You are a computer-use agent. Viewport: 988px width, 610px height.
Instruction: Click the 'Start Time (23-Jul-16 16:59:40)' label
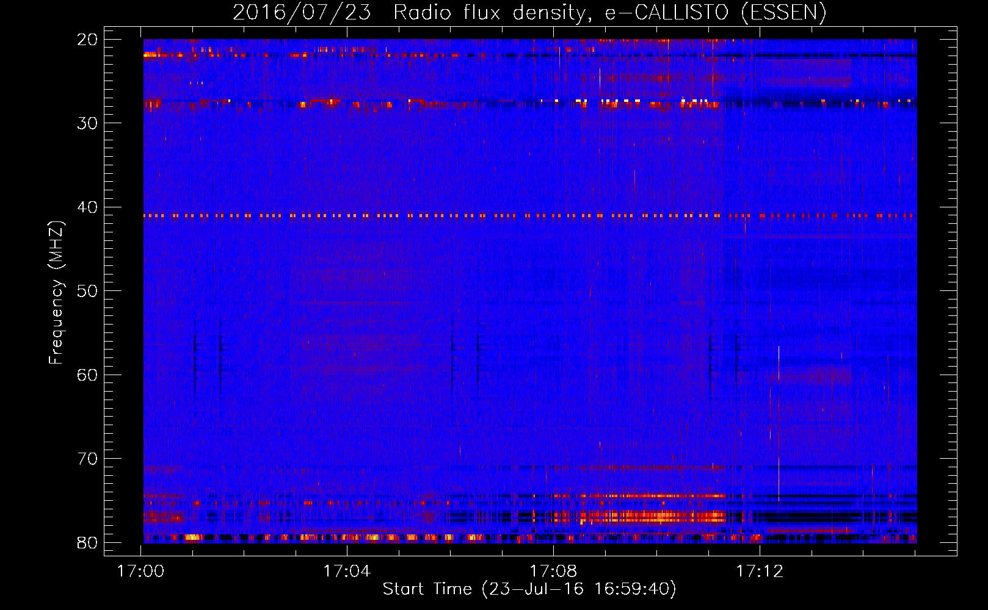pyautogui.click(x=529, y=589)
